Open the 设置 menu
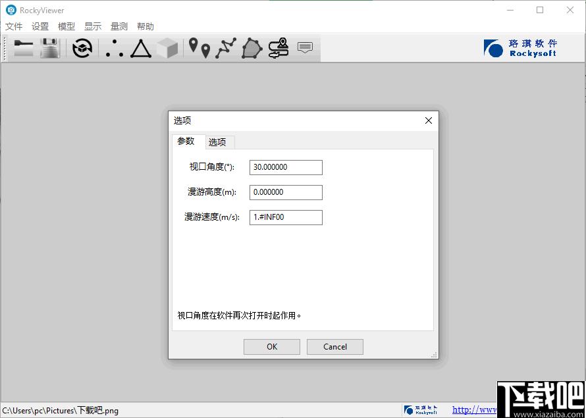The width and height of the screenshot is (586, 418). click(x=40, y=26)
